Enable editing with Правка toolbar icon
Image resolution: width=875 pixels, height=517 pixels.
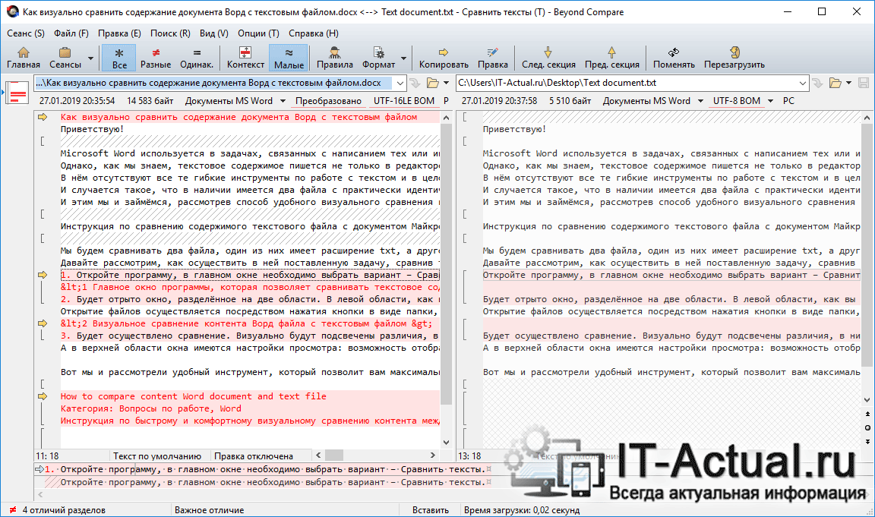coord(493,58)
